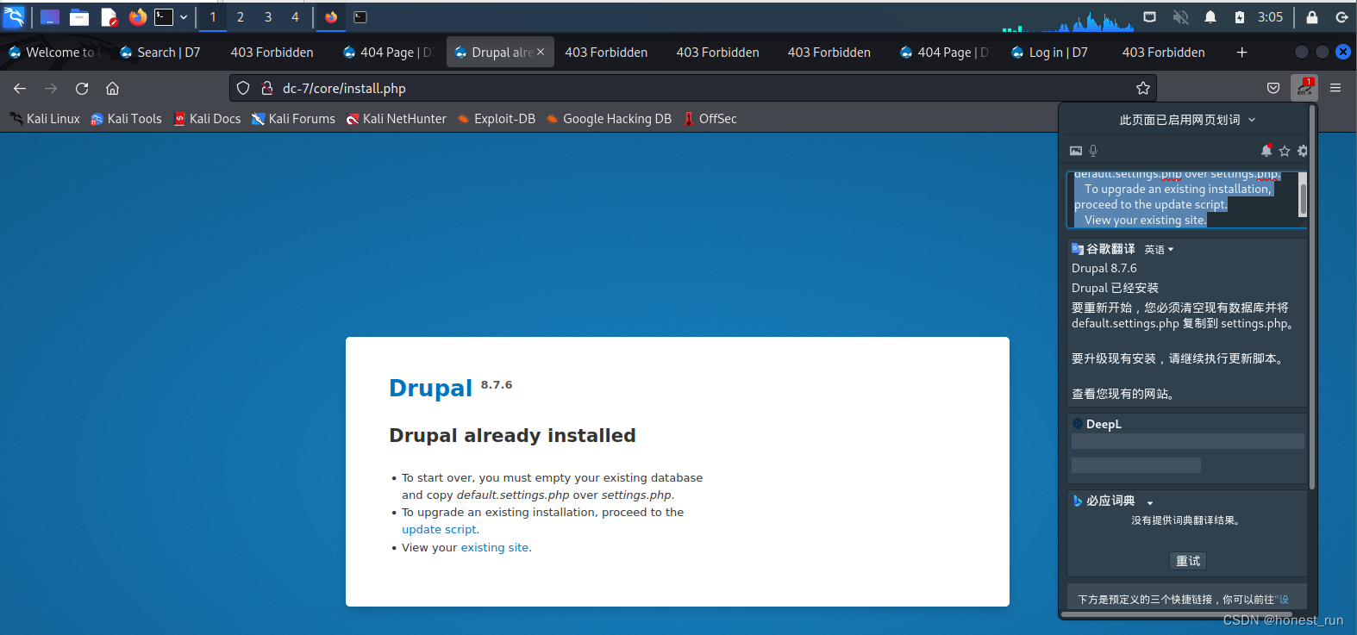Screen dimensions: 1357x635
Task: Click the translator panel vertical scrollbar
Action: [1312, 296]
